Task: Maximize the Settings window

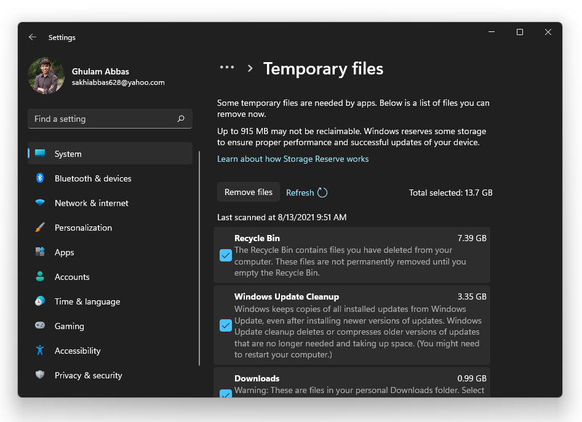Action: click(x=520, y=32)
